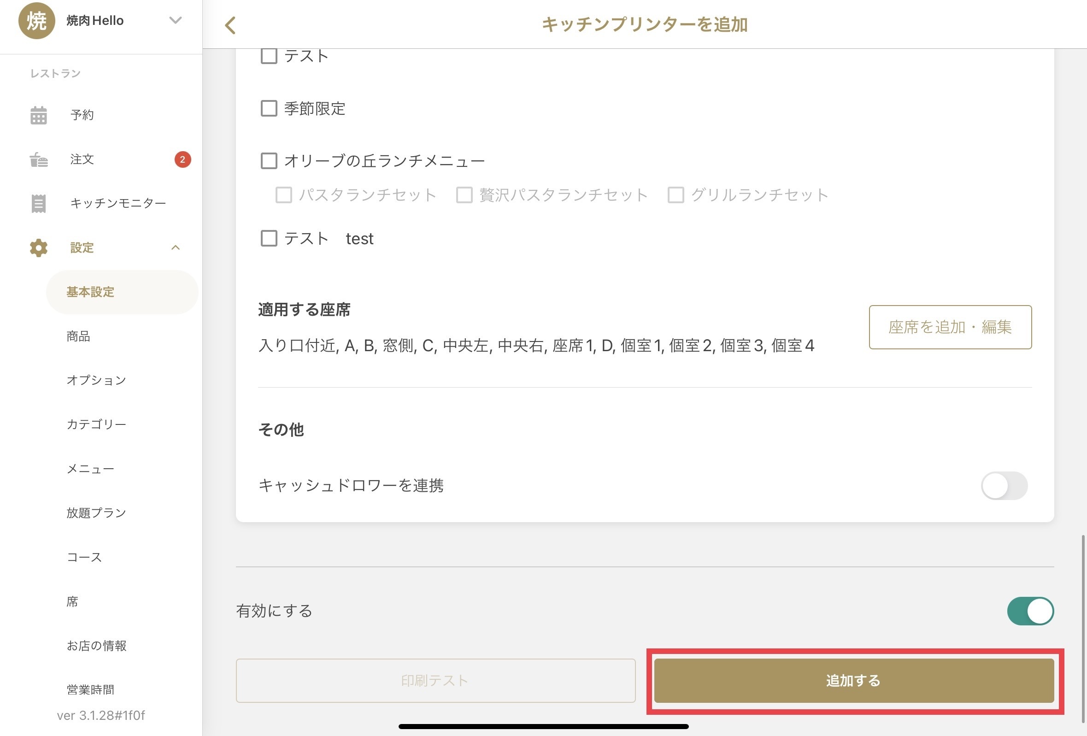Image resolution: width=1087 pixels, height=736 pixels.
Task: Click the back arrow icon in header
Action: 230,25
